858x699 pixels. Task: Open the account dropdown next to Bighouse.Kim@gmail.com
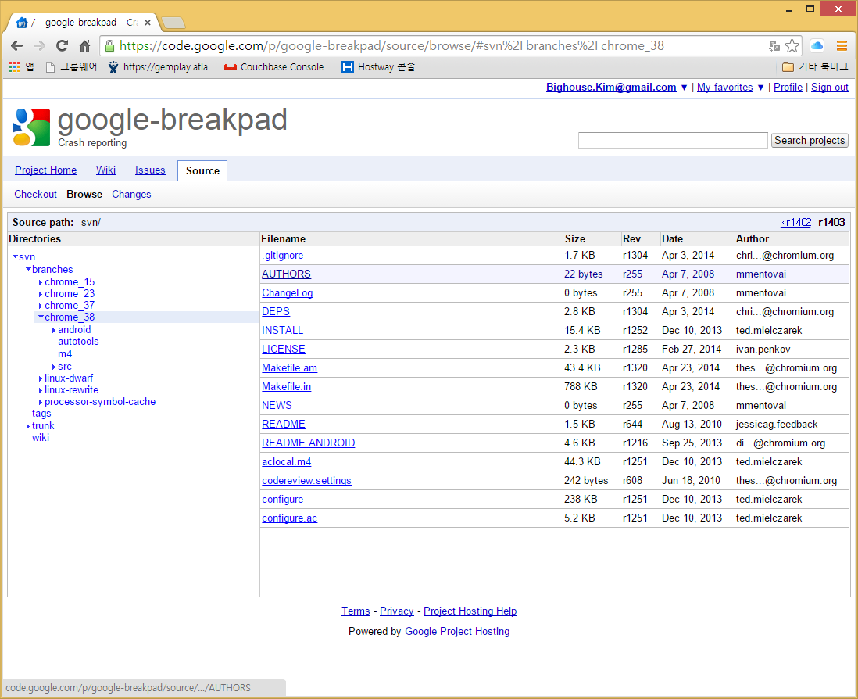684,88
